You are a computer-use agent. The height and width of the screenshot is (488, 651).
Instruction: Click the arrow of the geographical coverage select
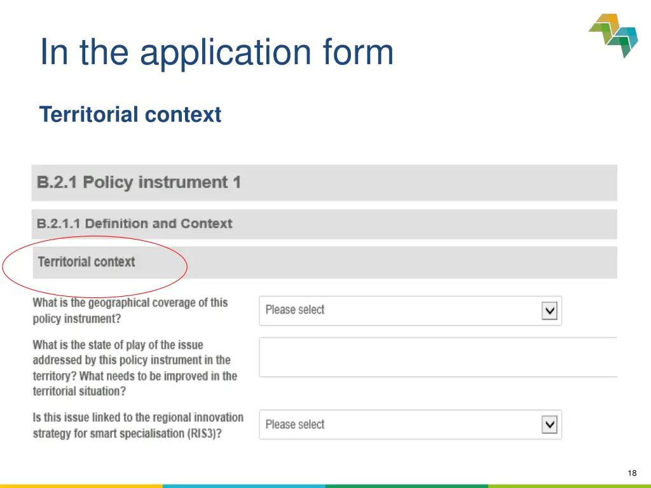[549, 311]
